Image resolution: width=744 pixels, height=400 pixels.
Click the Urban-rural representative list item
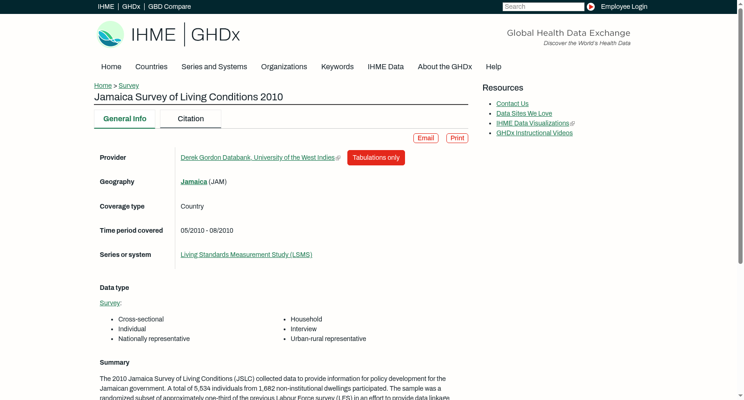[328, 339]
